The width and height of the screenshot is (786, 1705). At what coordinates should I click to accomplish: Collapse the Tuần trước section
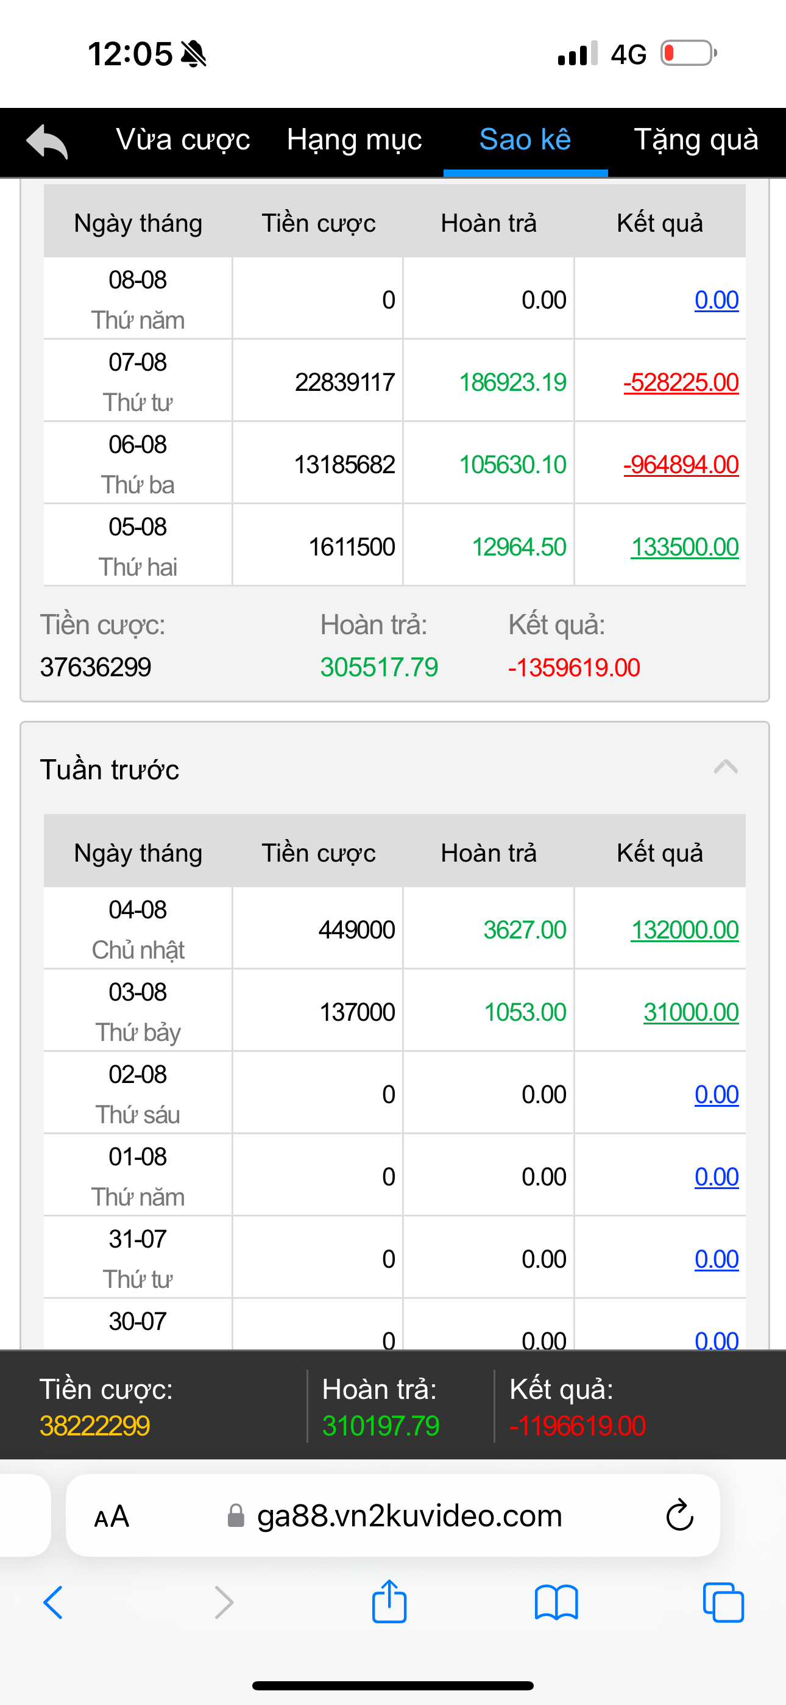(x=726, y=768)
